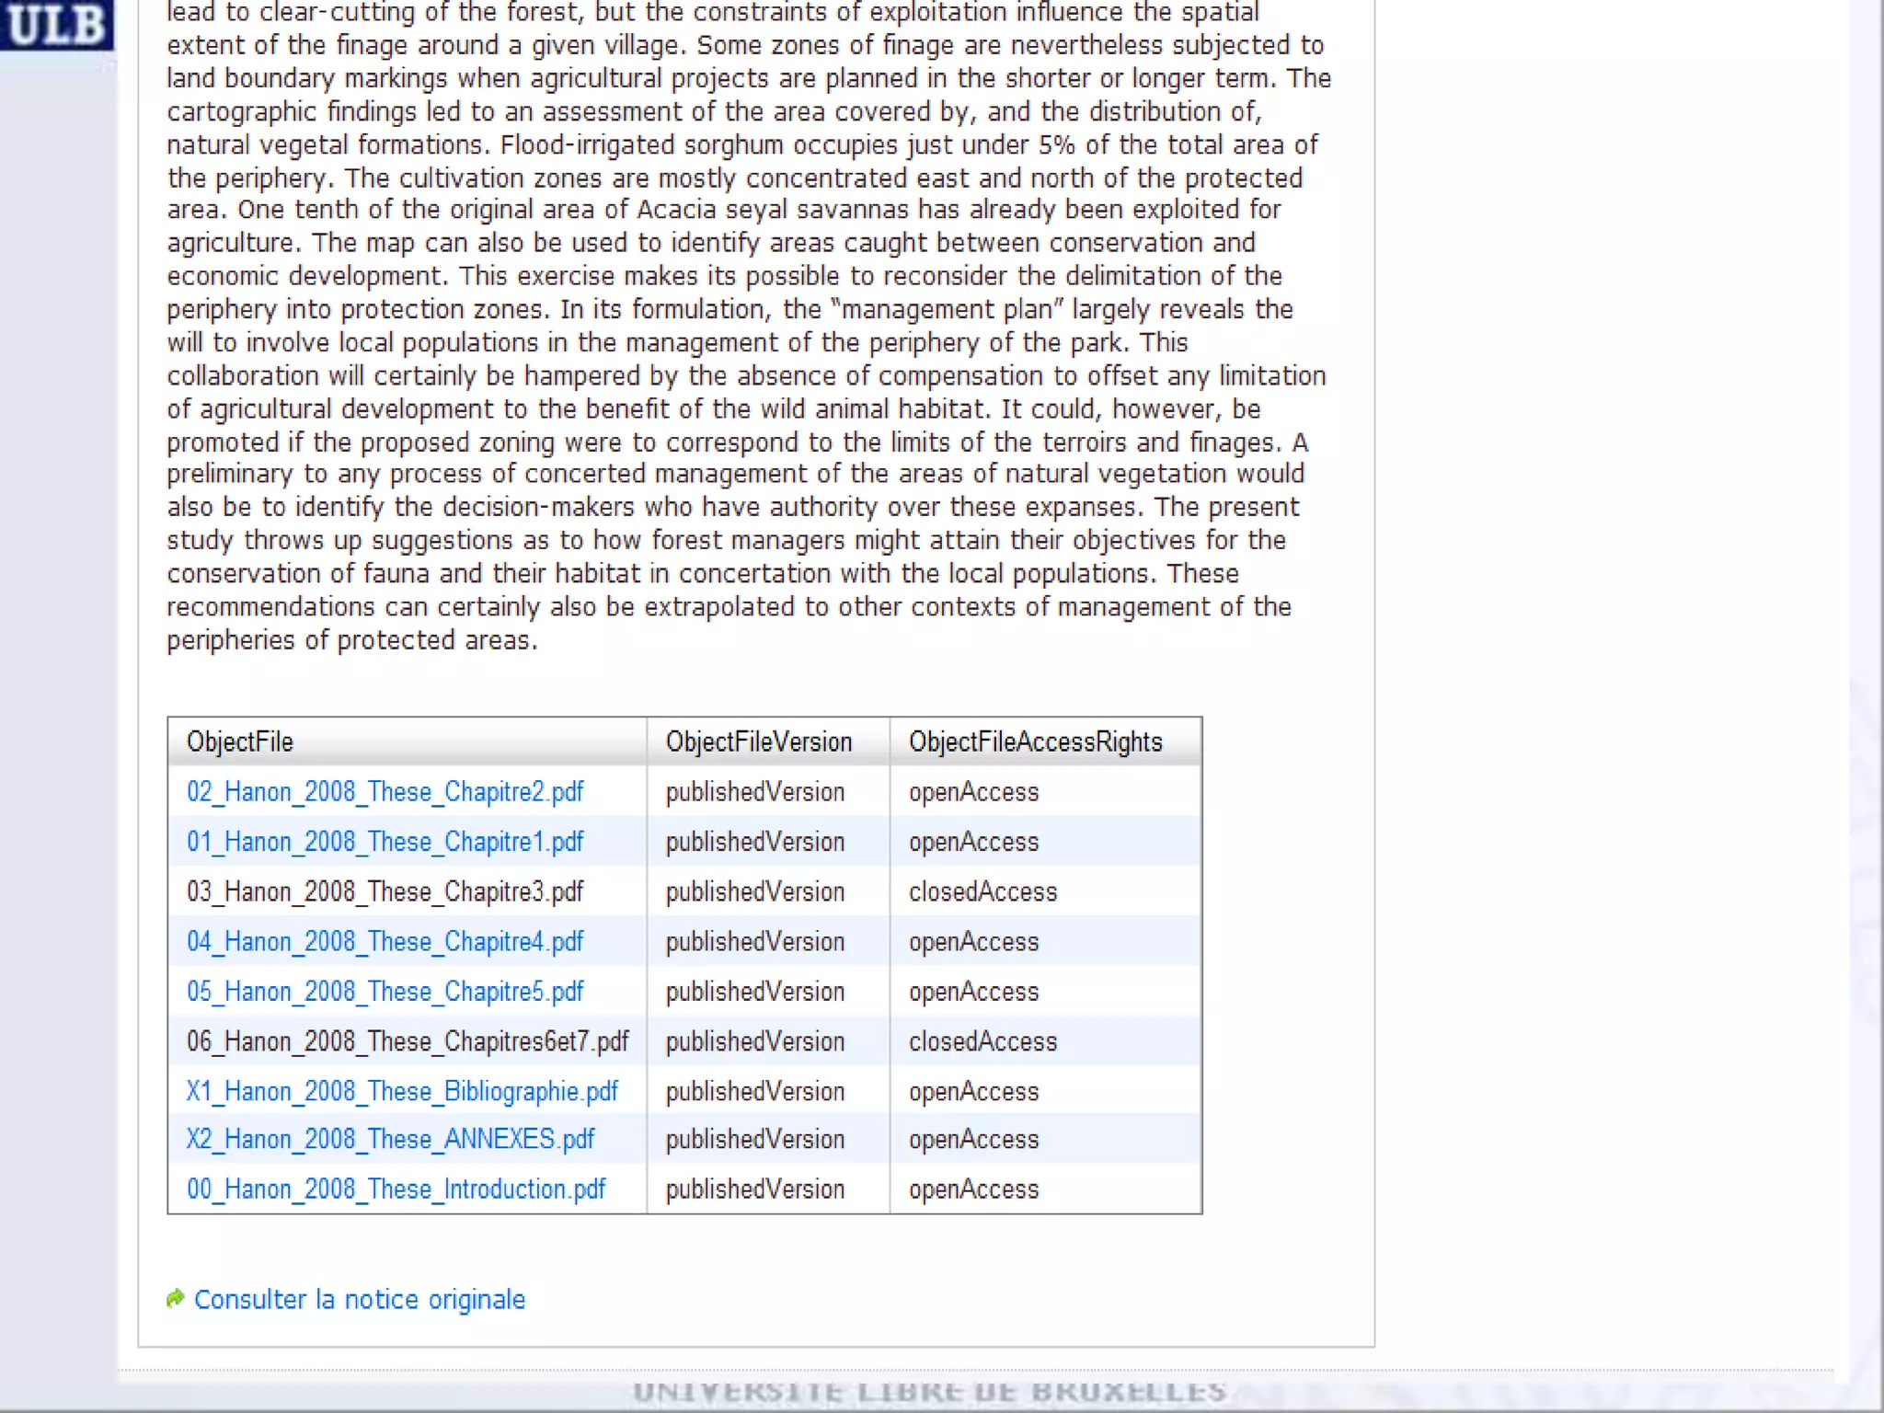Open 04_Hanon_2008_These_Chapitre4.pdf file
The height and width of the screenshot is (1413, 1884).
click(385, 942)
